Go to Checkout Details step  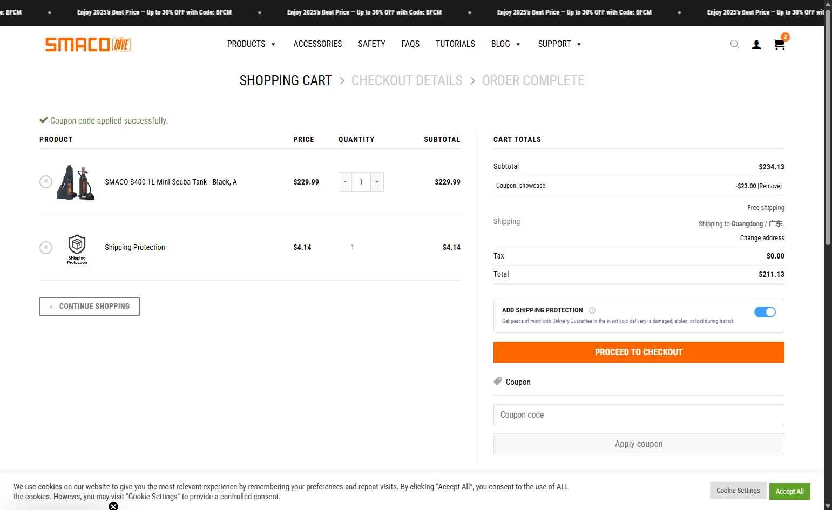[x=407, y=80]
